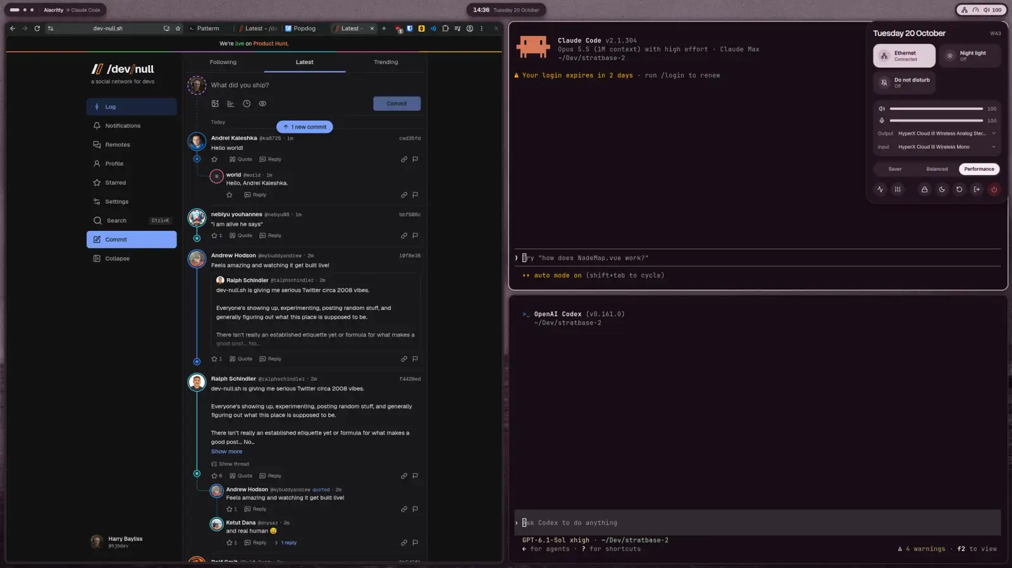Attach an image to the new commit
Viewport: 1012px width, 568px height.
click(215, 104)
